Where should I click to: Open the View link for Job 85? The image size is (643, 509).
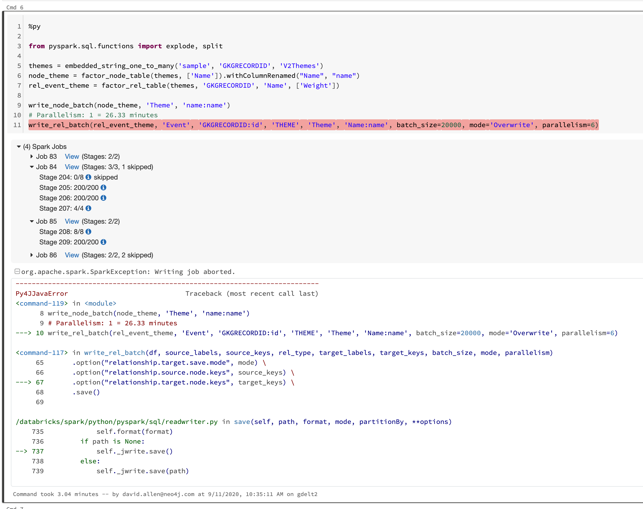72,221
